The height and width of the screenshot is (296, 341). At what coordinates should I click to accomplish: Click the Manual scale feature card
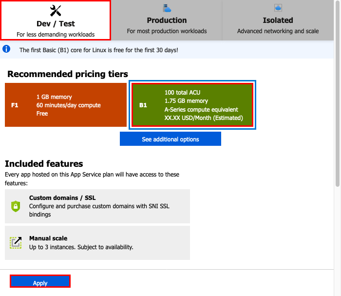coord(97,243)
